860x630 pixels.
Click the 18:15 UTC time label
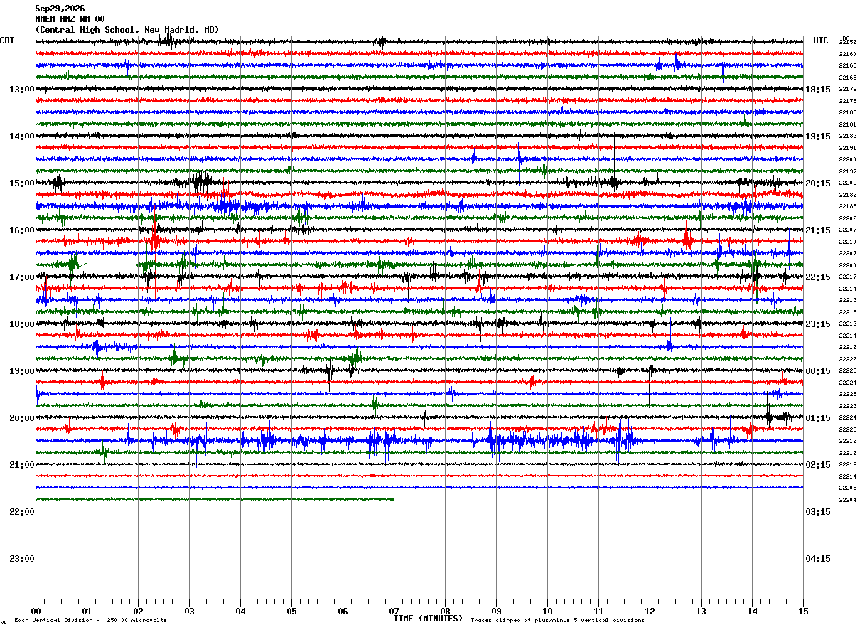pyautogui.click(x=818, y=90)
